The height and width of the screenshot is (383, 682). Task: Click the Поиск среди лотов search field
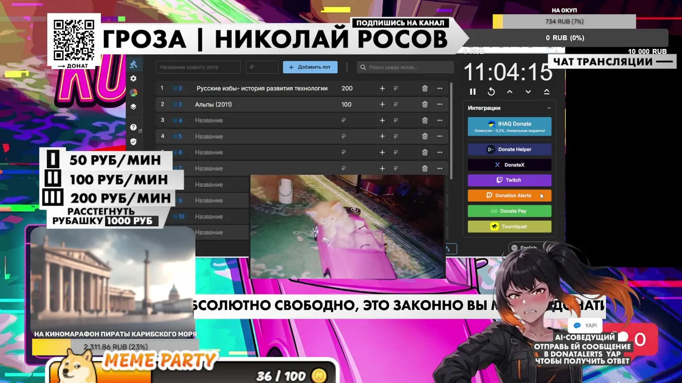(x=405, y=67)
